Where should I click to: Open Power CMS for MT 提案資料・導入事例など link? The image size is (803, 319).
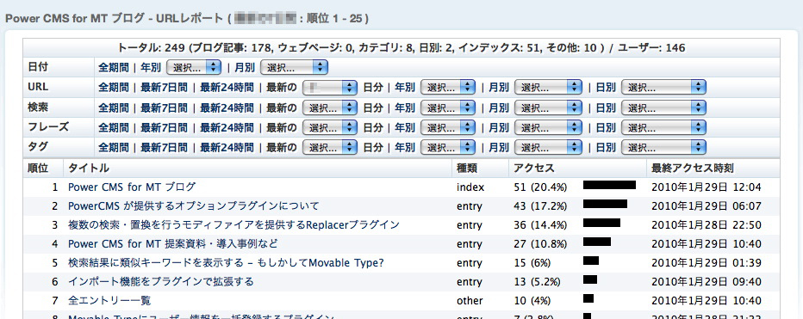pos(173,243)
